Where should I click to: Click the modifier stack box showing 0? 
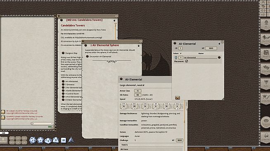(4, 140)
